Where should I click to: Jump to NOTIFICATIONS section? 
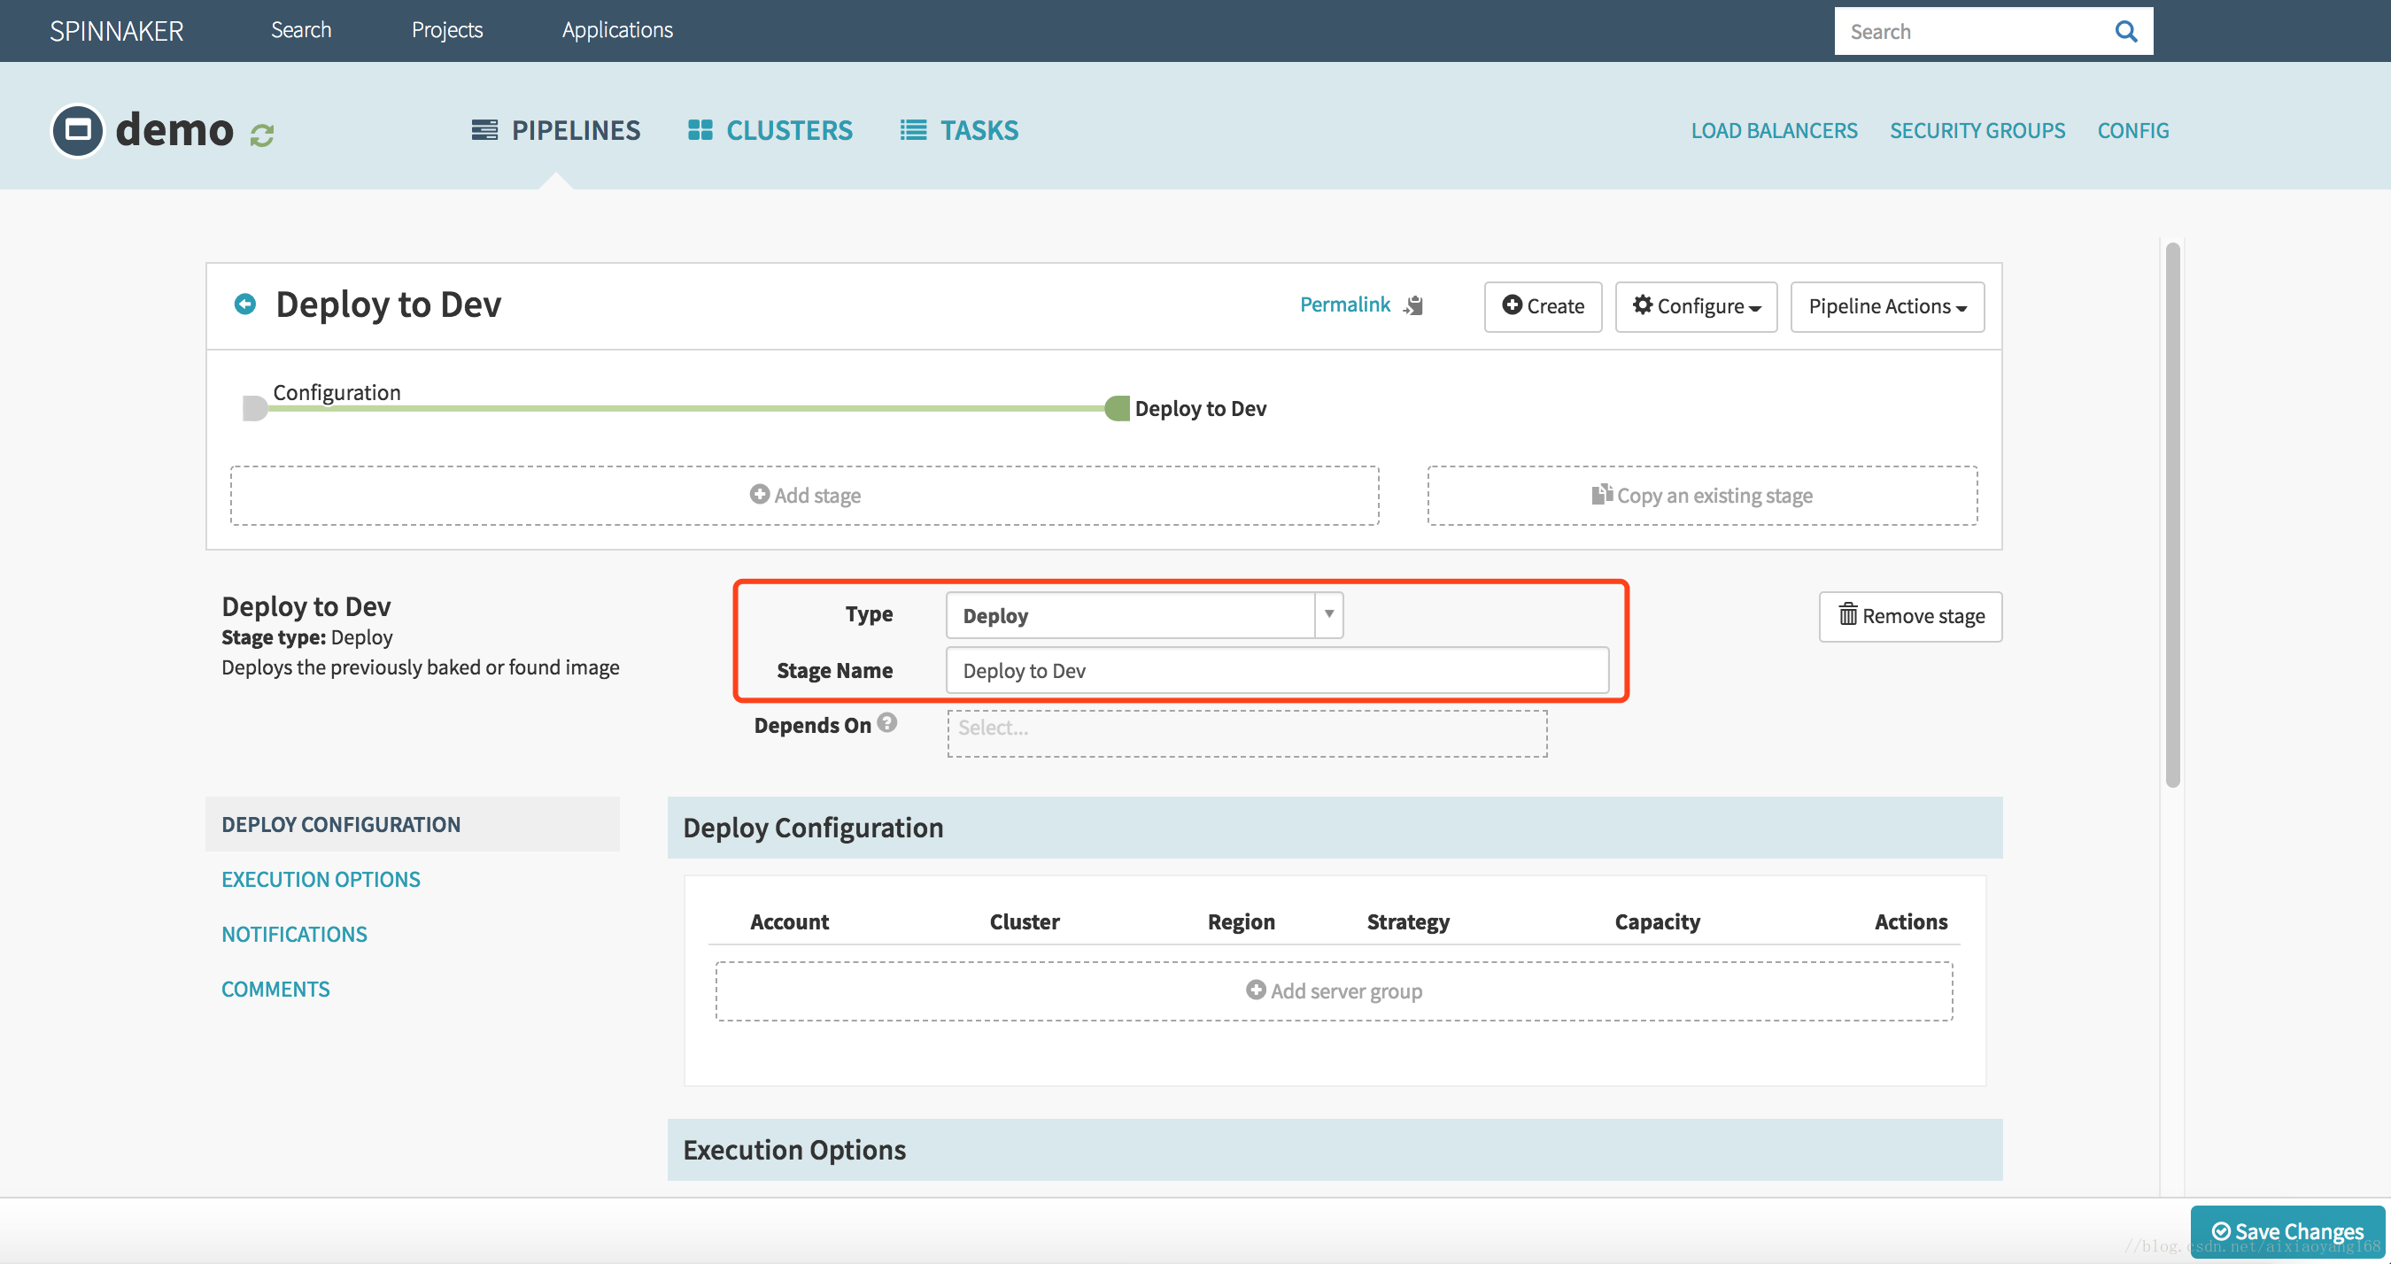pyautogui.click(x=294, y=934)
